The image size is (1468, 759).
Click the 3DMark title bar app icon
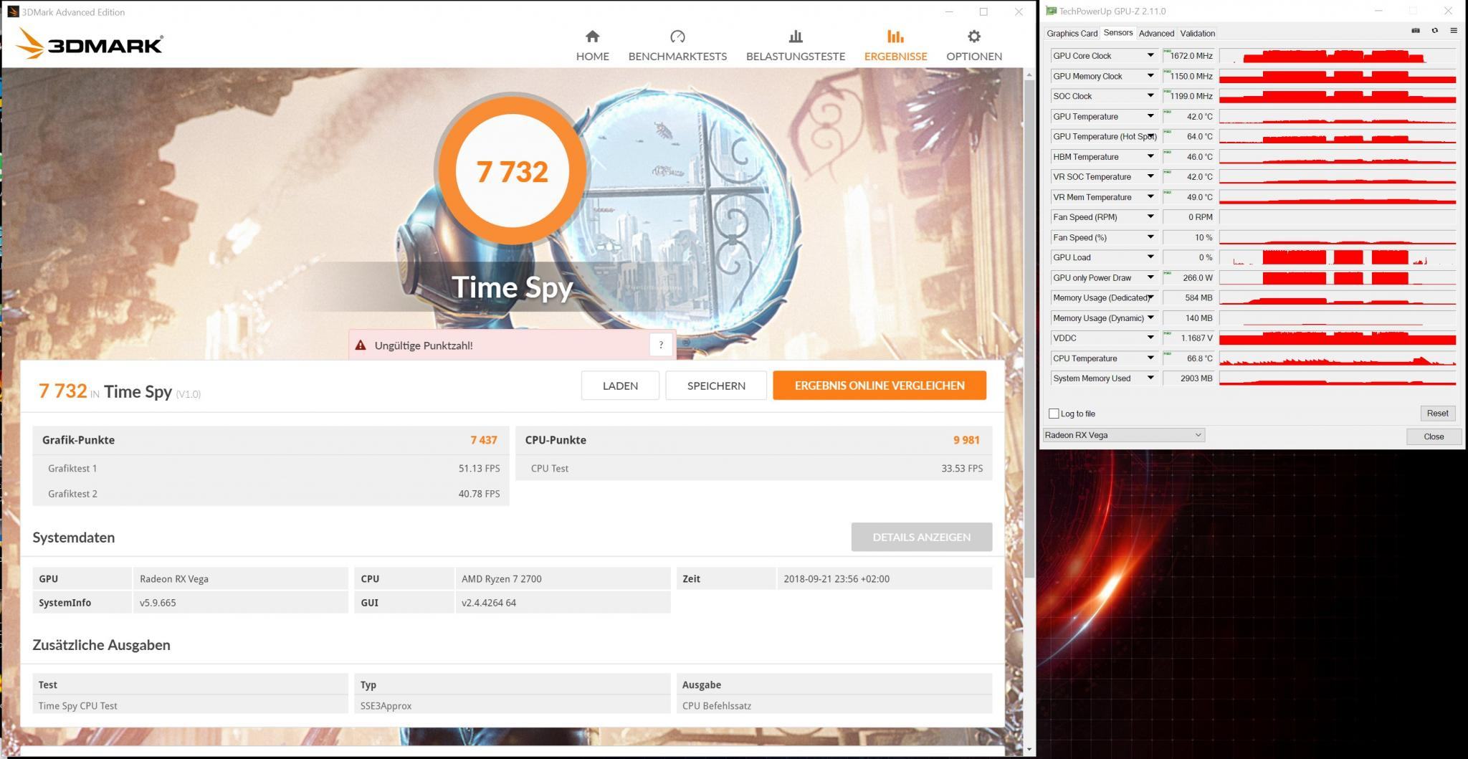point(13,11)
